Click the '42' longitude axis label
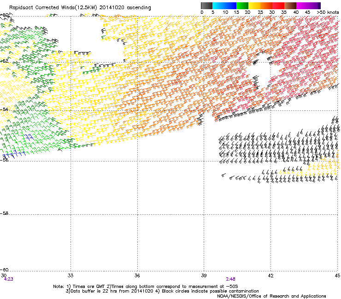 [270, 276]
